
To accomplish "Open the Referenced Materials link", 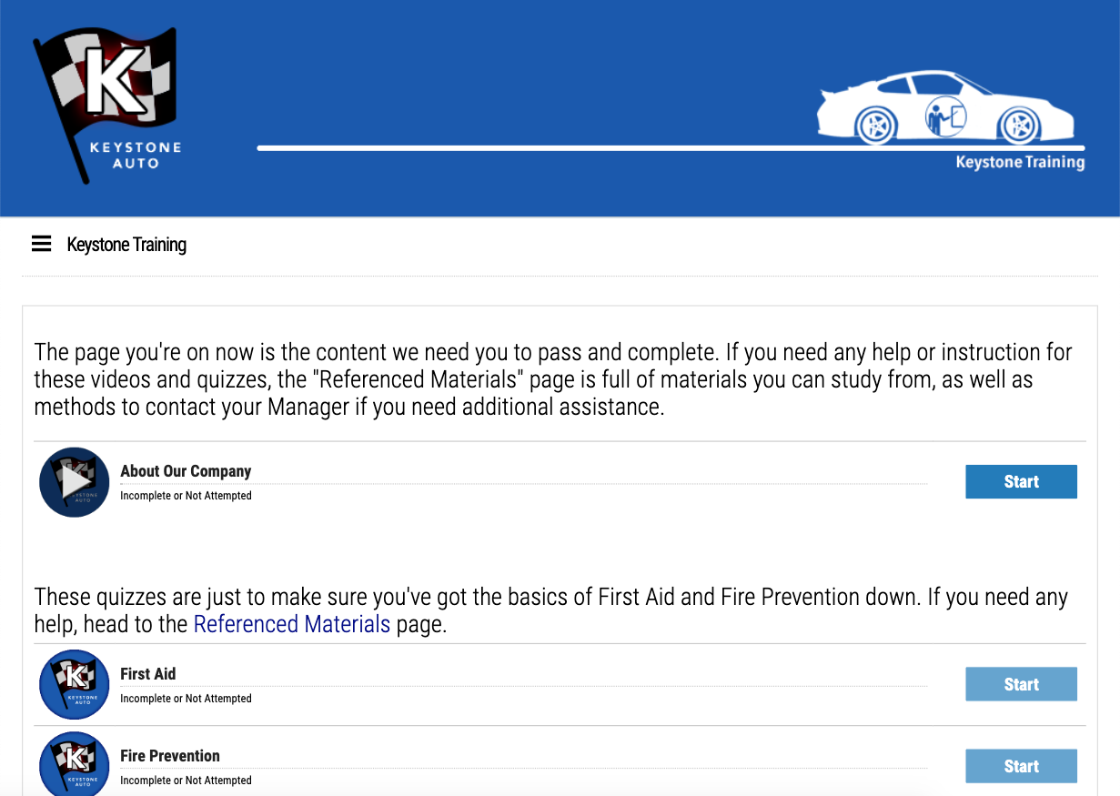I will click(x=291, y=625).
